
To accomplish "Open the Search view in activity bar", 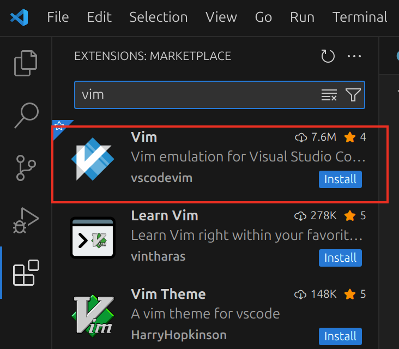I will tap(27, 115).
